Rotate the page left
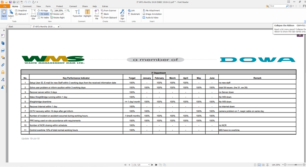This screenshot has width=306, height=167. coord(57,14)
